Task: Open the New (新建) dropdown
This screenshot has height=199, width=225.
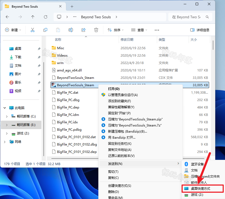Action: pyautogui.click(x=13, y=30)
